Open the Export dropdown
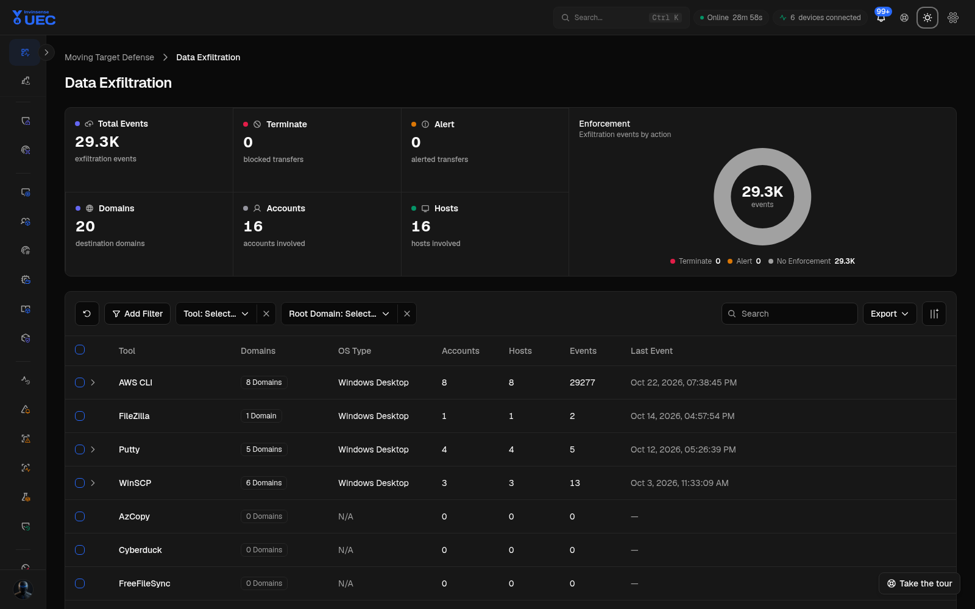This screenshot has width=975, height=609. [x=890, y=314]
